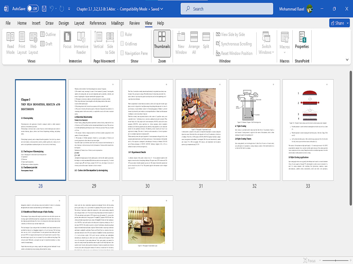Open Customize Quick Access Toolbar dropdown
Screen dimensions: 353x264
(x=69, y=9)
